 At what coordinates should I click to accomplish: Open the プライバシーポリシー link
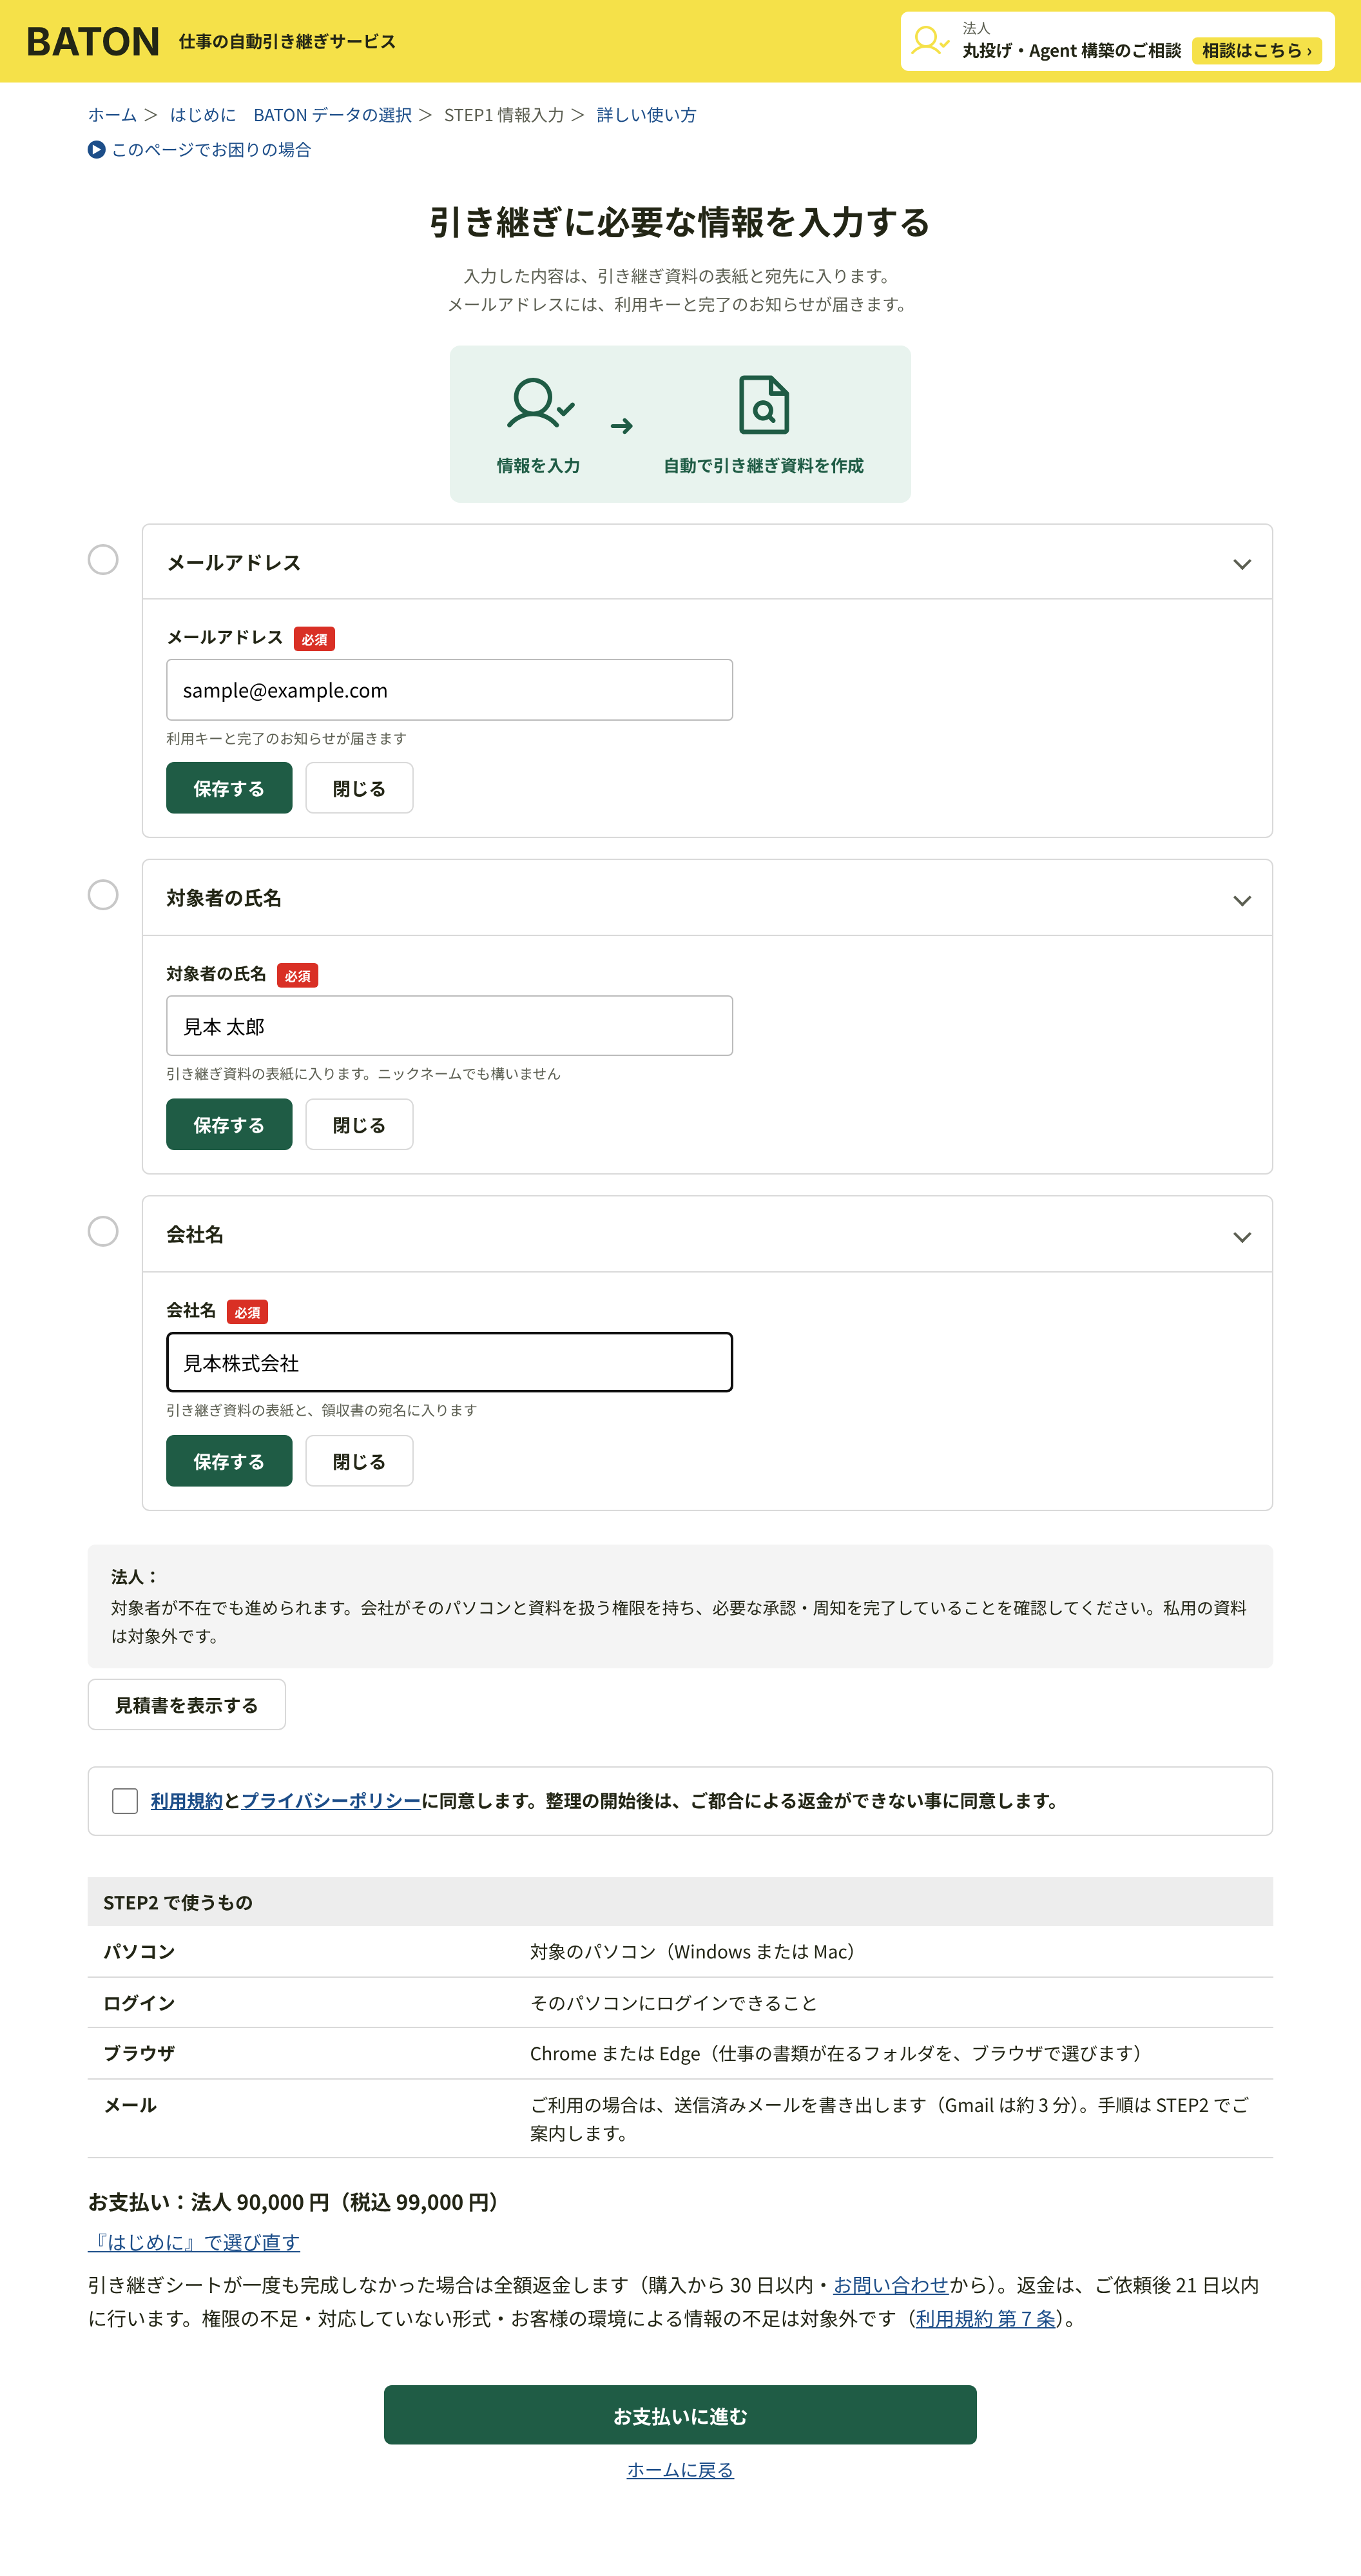[x=331, y=1801]
